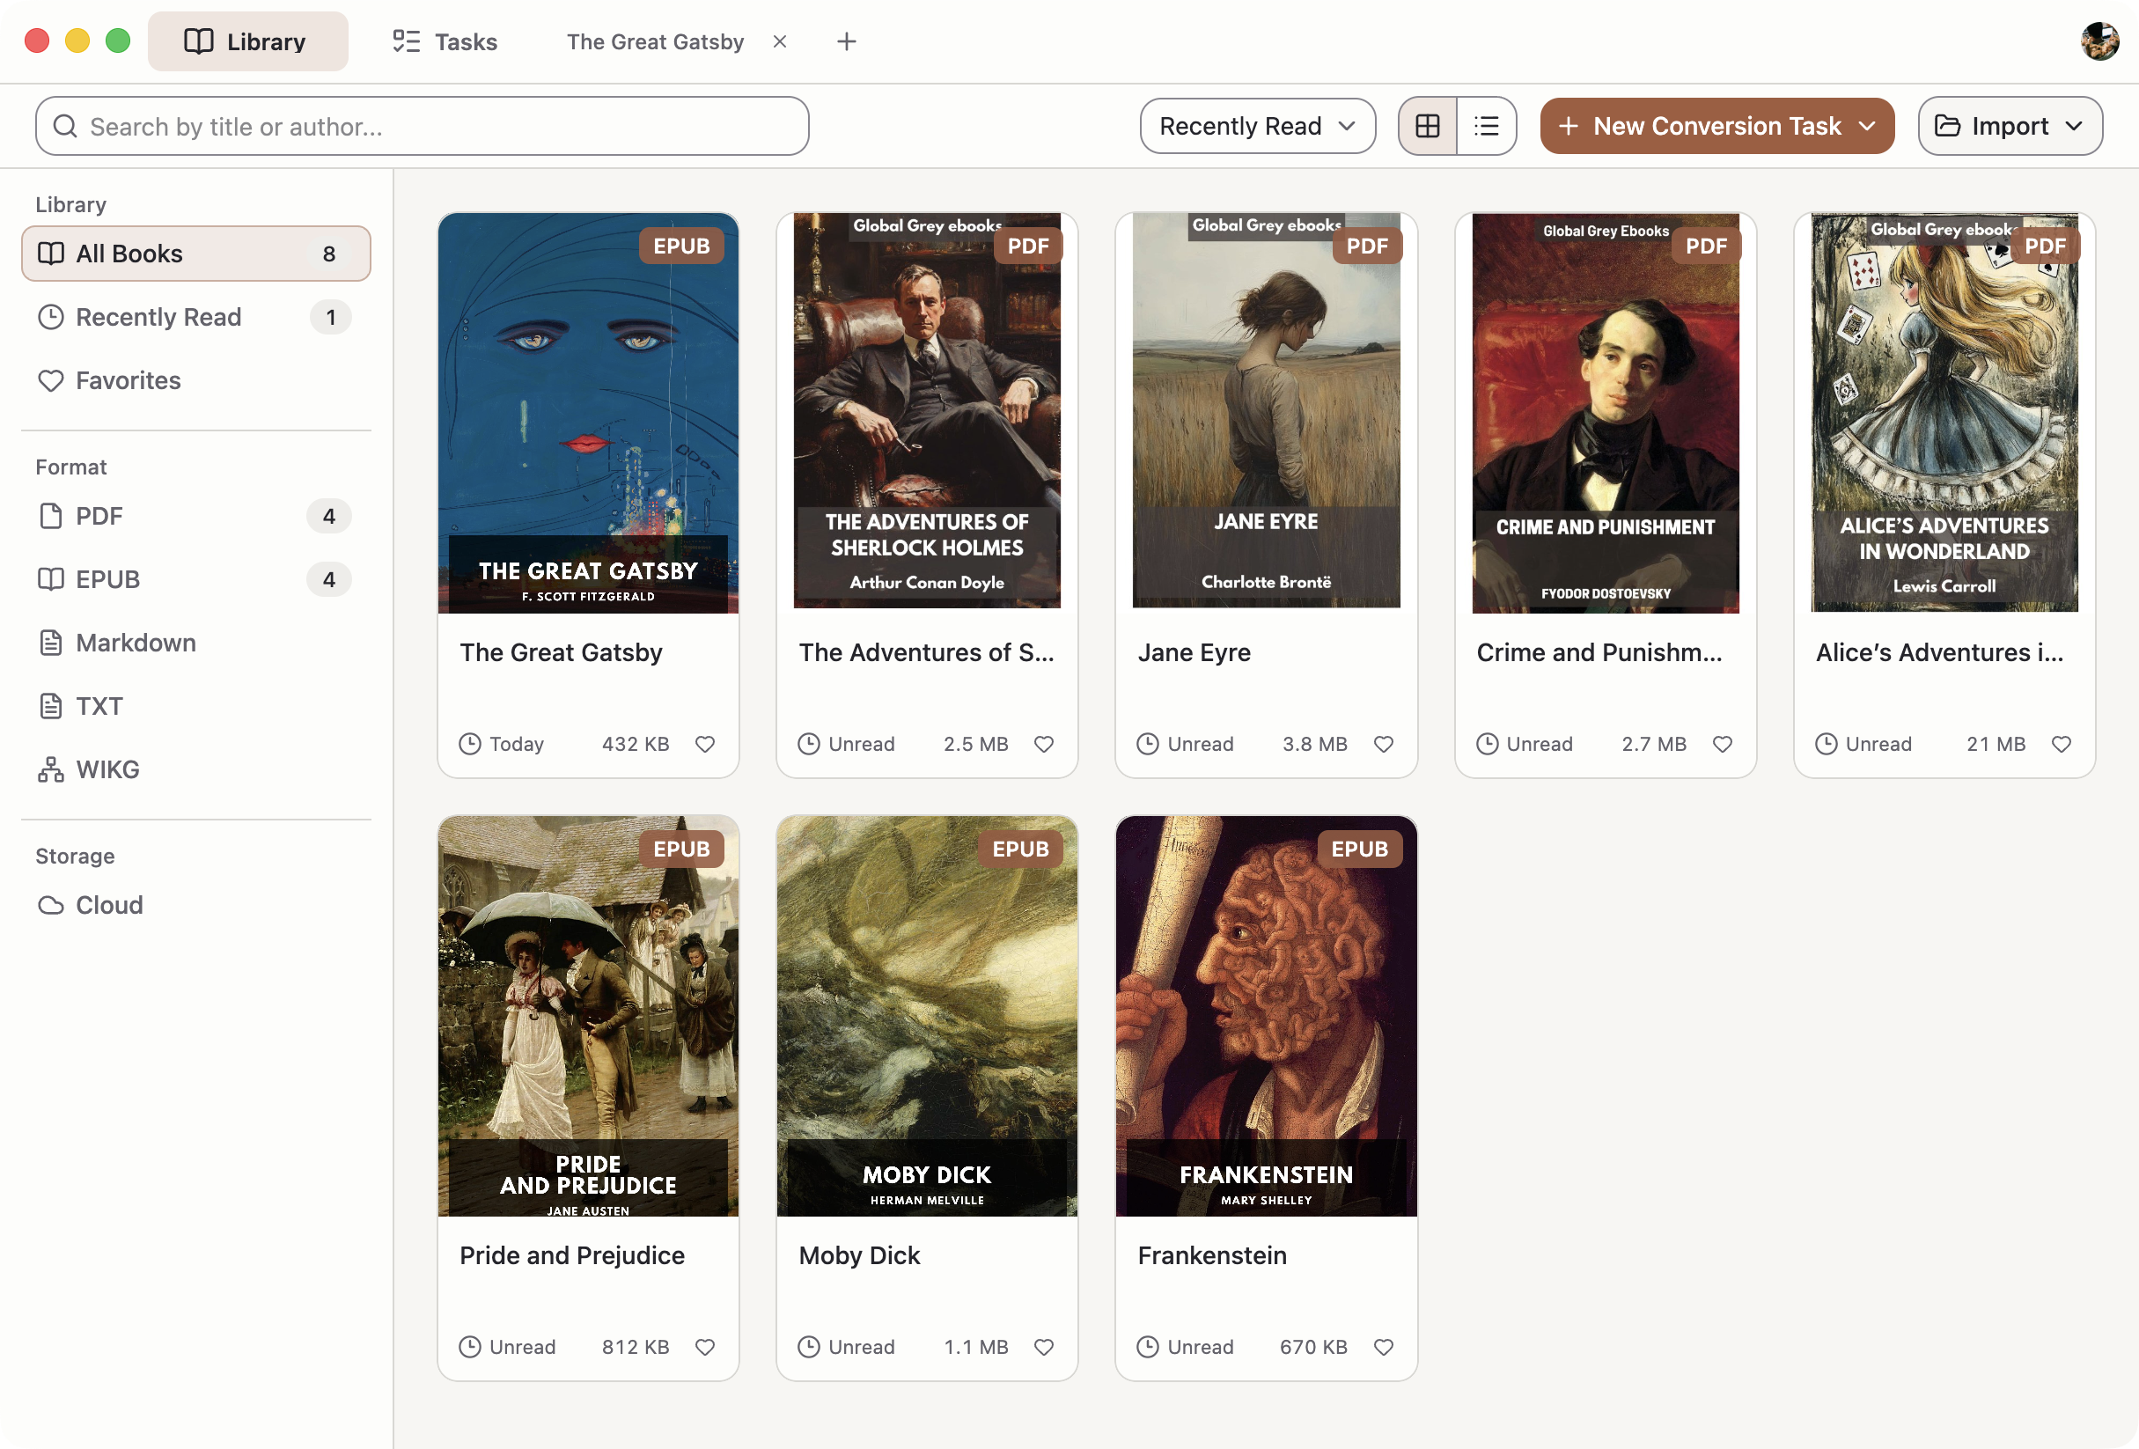The image size is (2139, 1449).
Task: Click EPUB badge on Pride and Prejudice
Action: pos(681,849)
